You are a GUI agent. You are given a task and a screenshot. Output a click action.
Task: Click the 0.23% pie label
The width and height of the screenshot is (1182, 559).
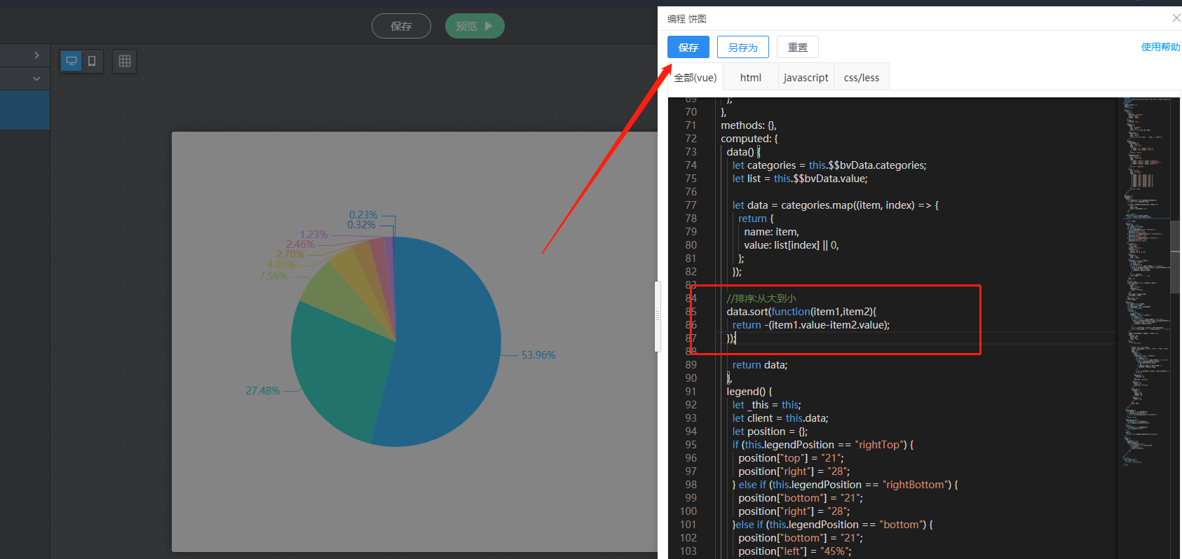click(363, 215)
